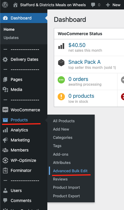Select All Products from the submenu

(64, 121)
